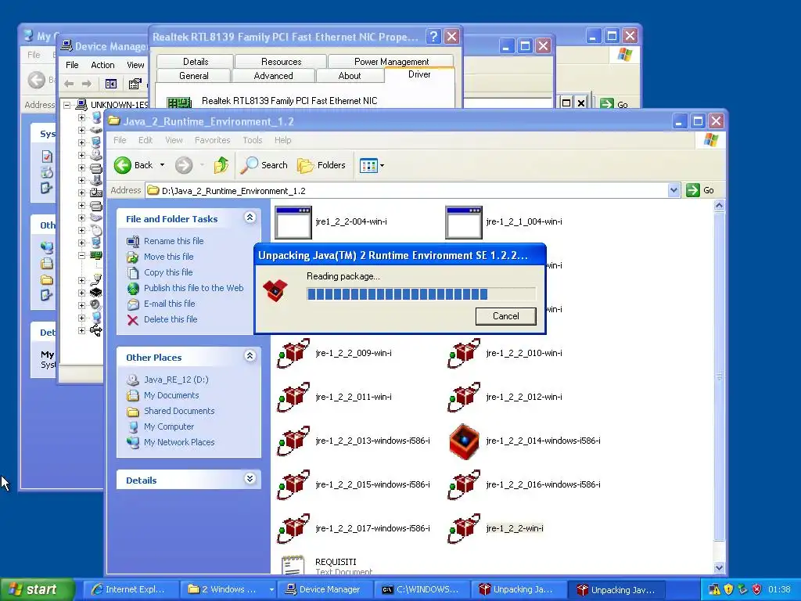Screen dimensions: 801x601
Task: Toggle the Folders pane
Action: point(321,165)
